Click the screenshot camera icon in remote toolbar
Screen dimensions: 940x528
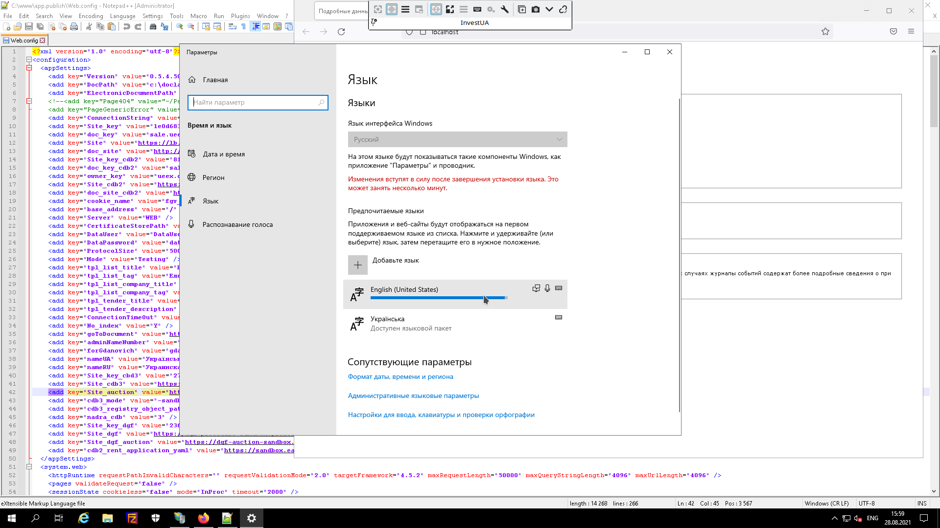point(536,9)
